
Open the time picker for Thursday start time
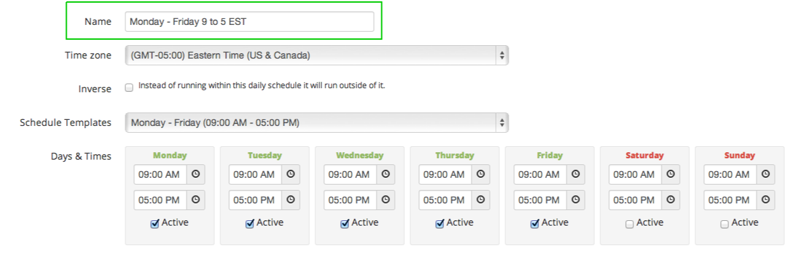pos(480,174)
